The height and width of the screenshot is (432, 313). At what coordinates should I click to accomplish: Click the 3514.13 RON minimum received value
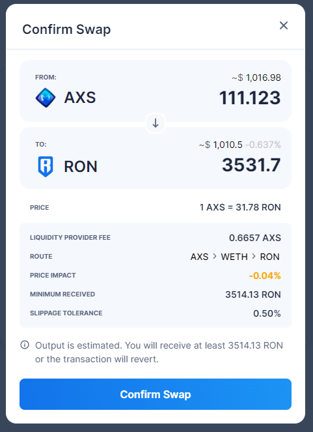click(x=253, y=295)
